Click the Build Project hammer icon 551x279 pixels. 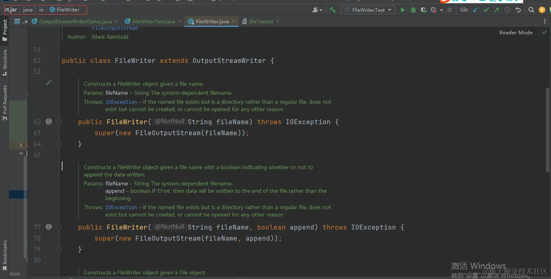pos(333,10)
